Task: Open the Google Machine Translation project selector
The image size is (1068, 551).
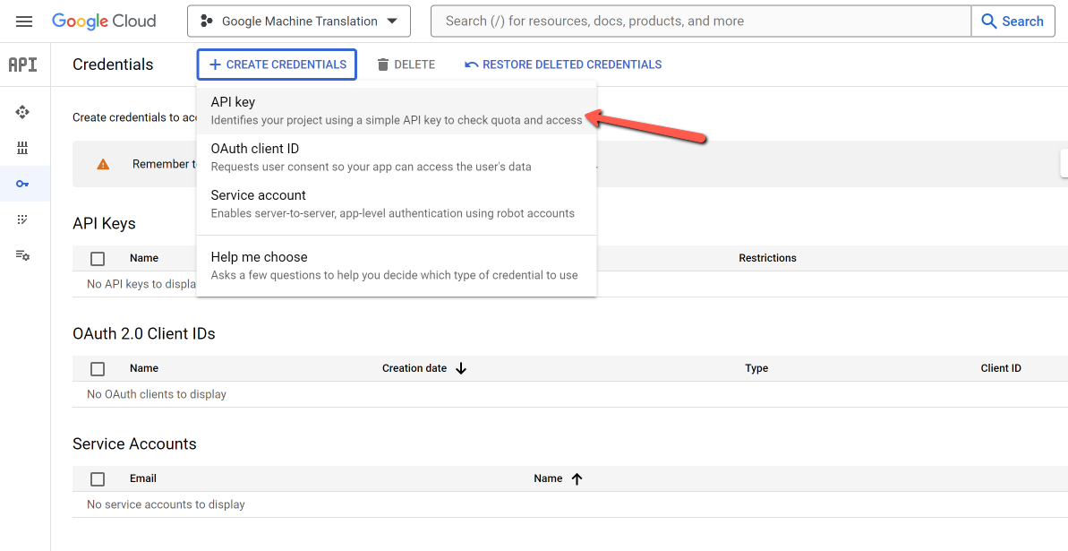Action: 299,22
